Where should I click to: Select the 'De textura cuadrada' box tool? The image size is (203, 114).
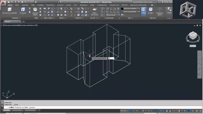(10, 10)
